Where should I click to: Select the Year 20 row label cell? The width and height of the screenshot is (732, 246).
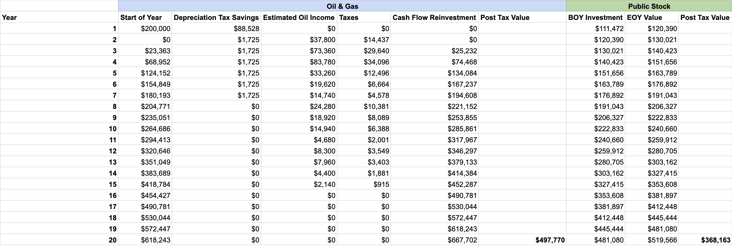pos(59,240)
